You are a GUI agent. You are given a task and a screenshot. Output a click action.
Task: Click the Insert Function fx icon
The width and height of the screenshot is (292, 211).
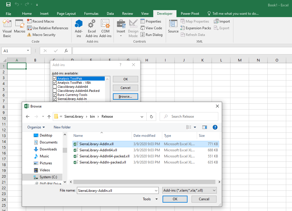coord(66,51)
